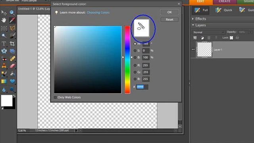The height and width of the screenshot is (143, 254).
Task: Select the G green radio button
Action: [x=135, y=72]
